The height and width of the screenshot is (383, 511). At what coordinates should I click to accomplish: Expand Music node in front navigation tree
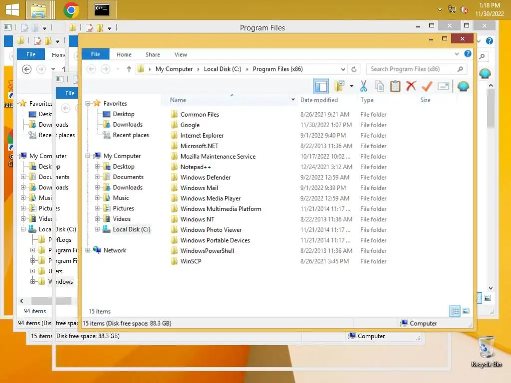pos(97,198)
